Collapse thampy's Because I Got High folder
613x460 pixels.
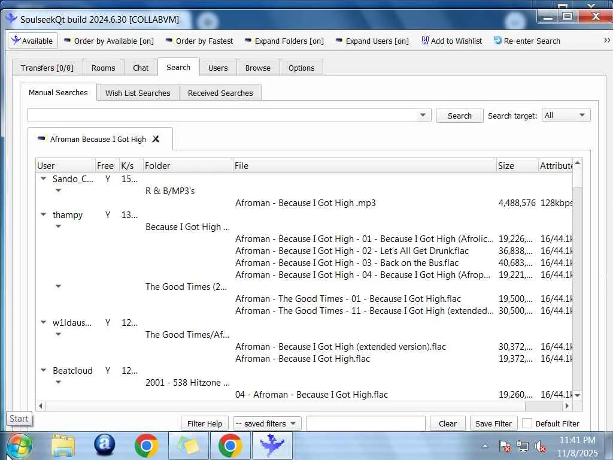tap(58, 226)
